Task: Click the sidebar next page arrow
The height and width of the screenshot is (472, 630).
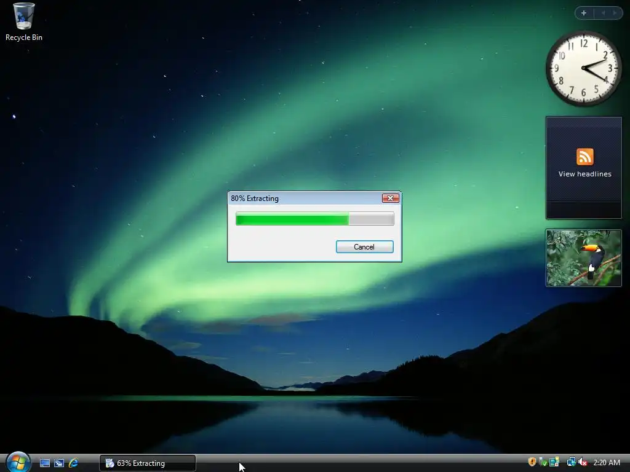Action: point(615,13)
